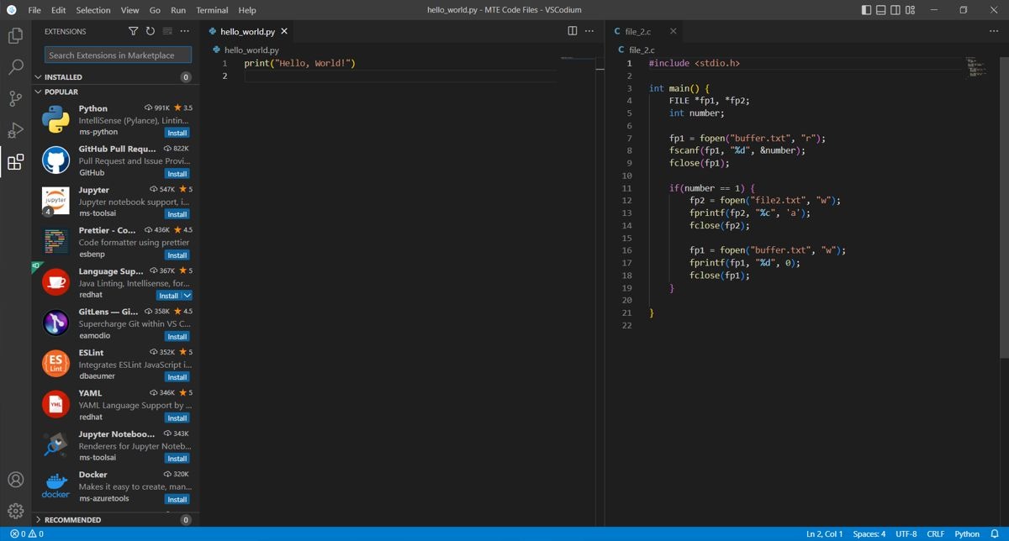The height and width of the screenshot is (541, 1009).
Task: Open the install dropdown on Language Support extension
Action: (189, 295)
